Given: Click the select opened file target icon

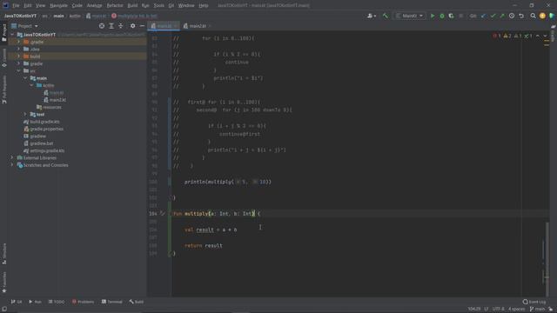Looking at the screenshot, I should pyautogui.click(x=102, y=26).
